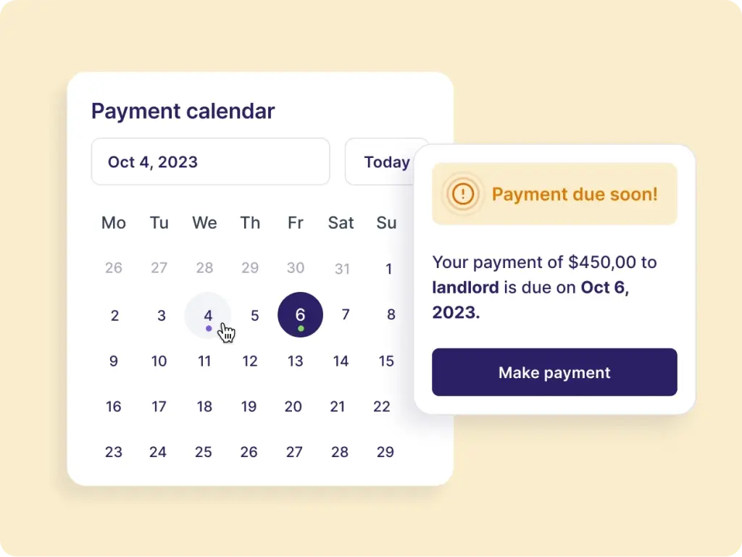This screenshot has width=742, height=557.
Task: Select date 22 in the calendar
Action: pyautogui.click(x=381, y=406)
